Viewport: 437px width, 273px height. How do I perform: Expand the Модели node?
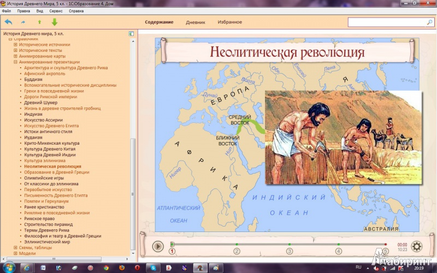(x=16, y=253)
